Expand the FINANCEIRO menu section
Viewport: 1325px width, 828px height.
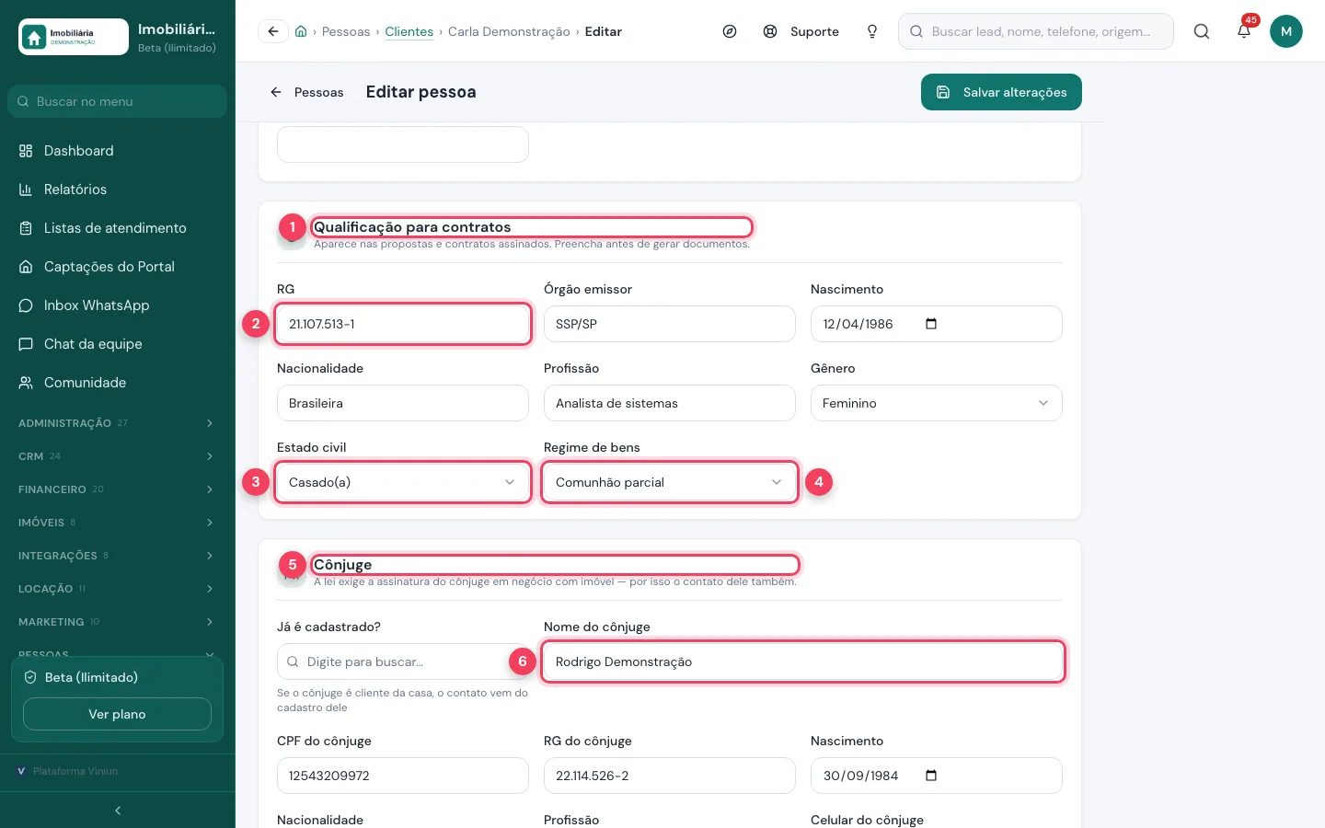pos(117,489)
